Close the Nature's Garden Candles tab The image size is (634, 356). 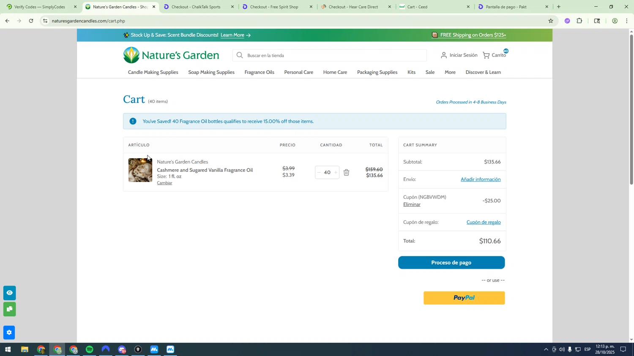pos(154,7)
